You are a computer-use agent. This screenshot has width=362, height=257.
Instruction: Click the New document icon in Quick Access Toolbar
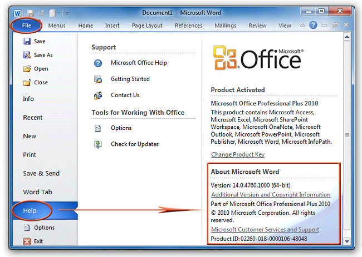coord(52,13)
